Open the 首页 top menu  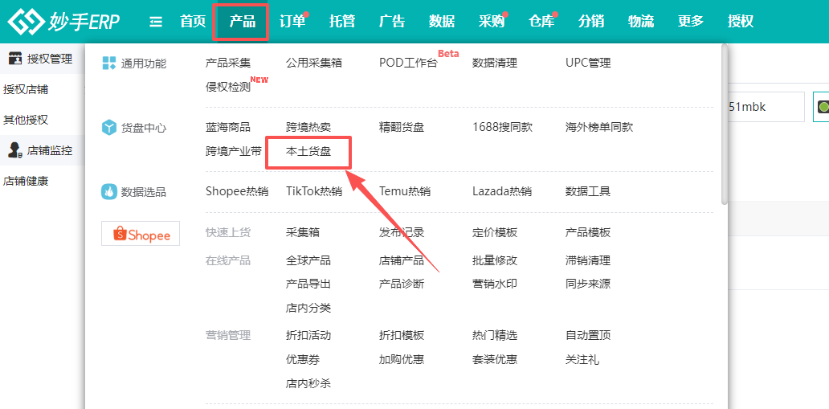coord(193,22)
